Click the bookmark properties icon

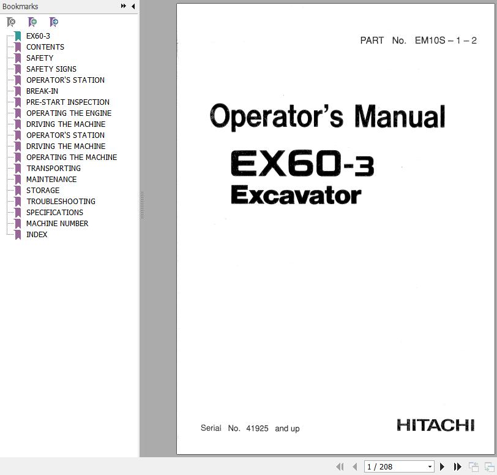[54, 22]
